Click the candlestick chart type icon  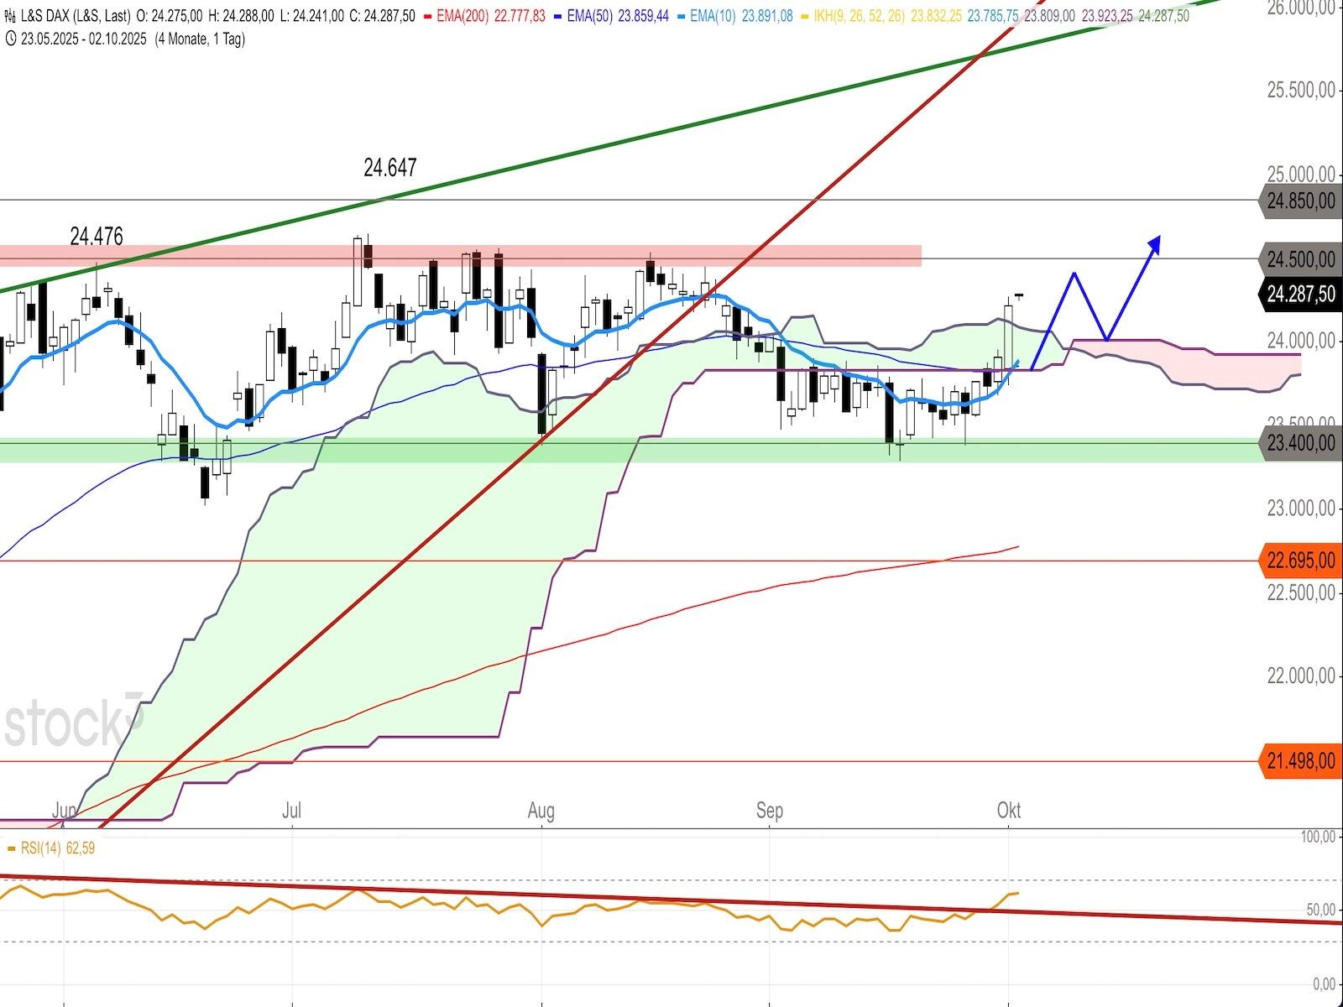[9, 16]
